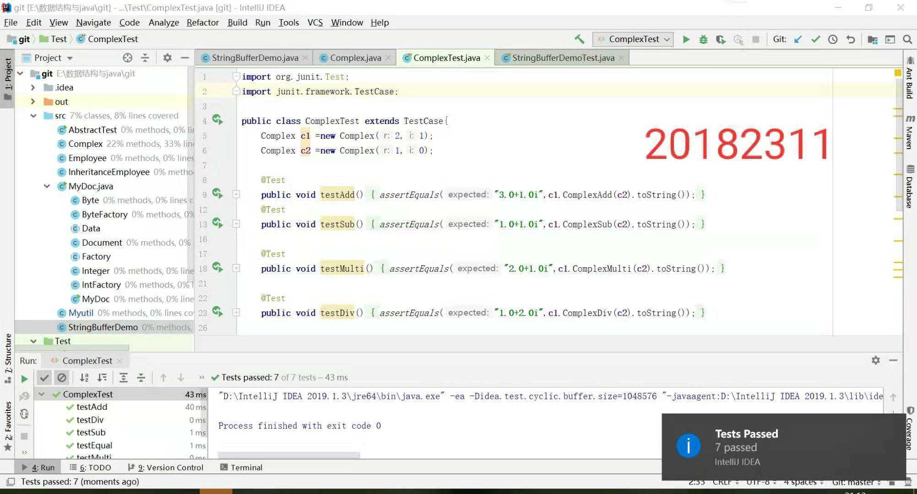
Task: Toggle Show Passed tests checkmark button
Action: click(44, 378)
